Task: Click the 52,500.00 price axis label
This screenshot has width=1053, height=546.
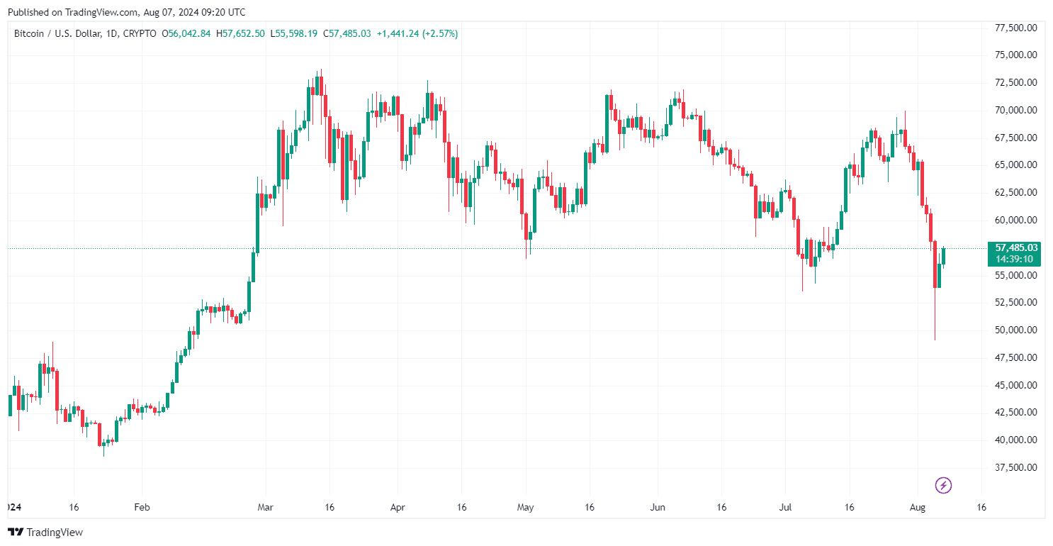Action: (1016, 302)
